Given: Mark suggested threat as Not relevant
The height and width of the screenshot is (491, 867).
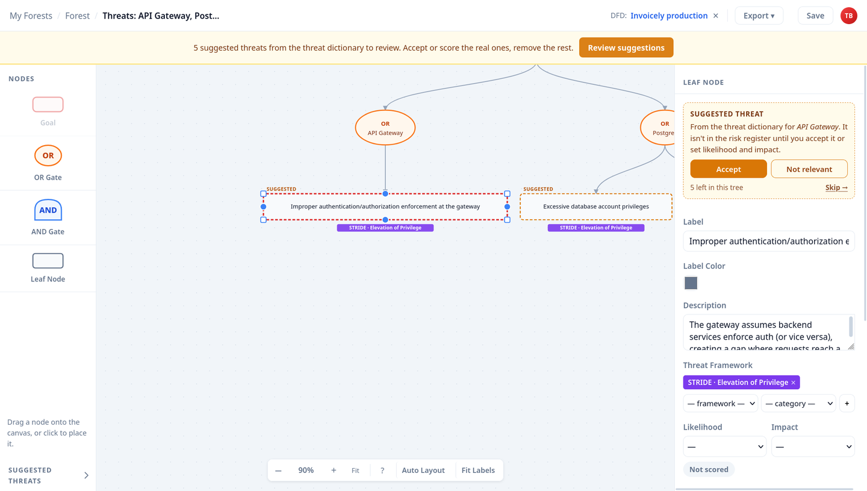Looking at the screenshot, I should pyautogui.click(x=809, y=169).
